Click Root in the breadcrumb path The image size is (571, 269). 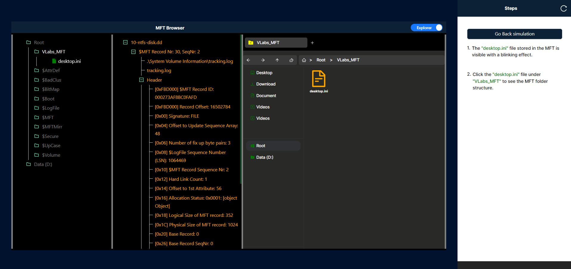321,60
